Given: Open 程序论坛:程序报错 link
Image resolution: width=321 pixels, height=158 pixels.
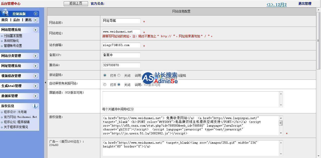Looking at the screenshot, I should click(x=17, y=122).
